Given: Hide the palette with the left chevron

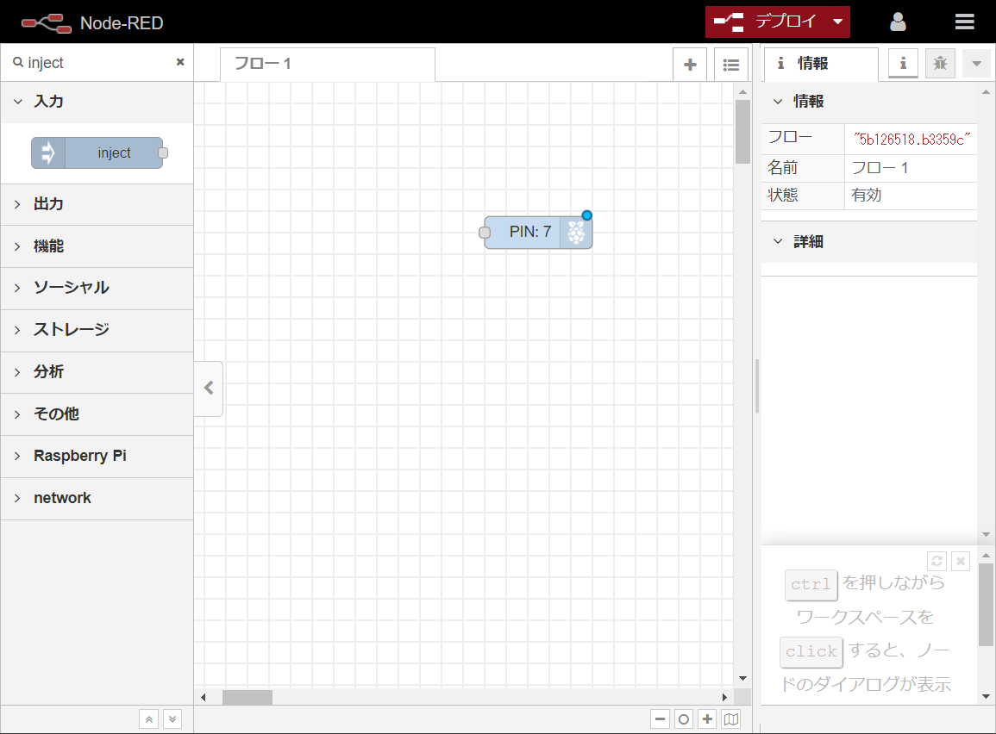Looking at the screenshot, I should click(209, 389).
